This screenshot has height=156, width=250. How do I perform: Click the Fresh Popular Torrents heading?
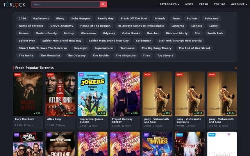pos(34,68)
